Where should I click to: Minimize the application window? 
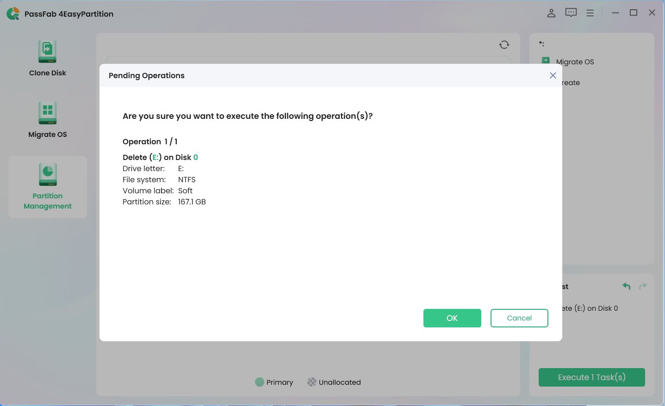[615, 13]
